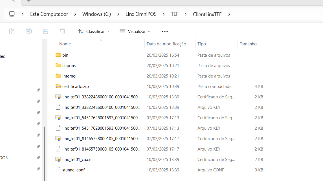323x181 pixels.
Task: Expand chevron after ClientLinxTEF
Action: coord(229,14)
